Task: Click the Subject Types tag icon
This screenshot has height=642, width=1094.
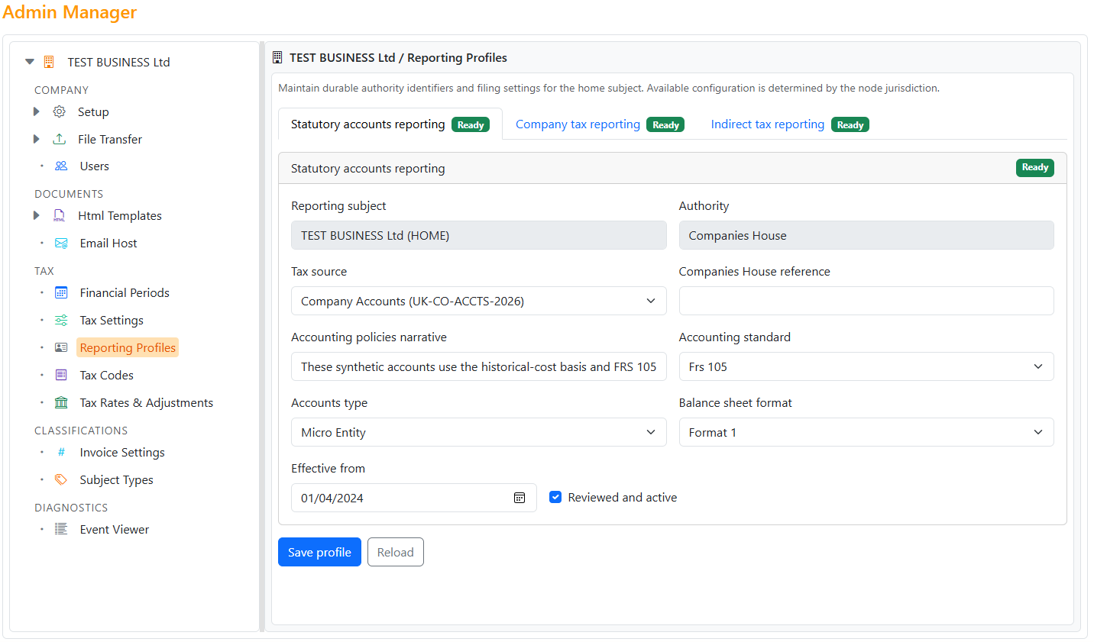Action: point(61,479)
